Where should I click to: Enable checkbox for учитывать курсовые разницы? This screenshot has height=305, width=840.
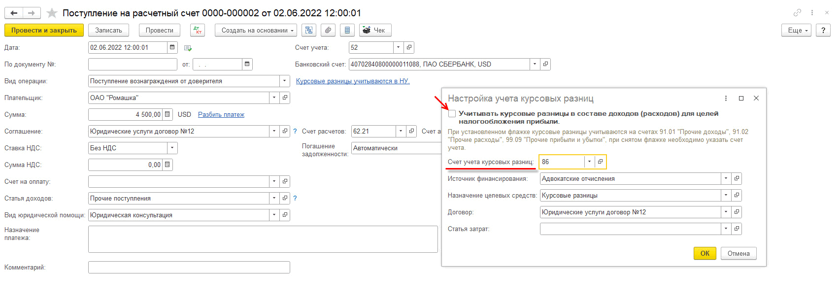pos(452,114)
